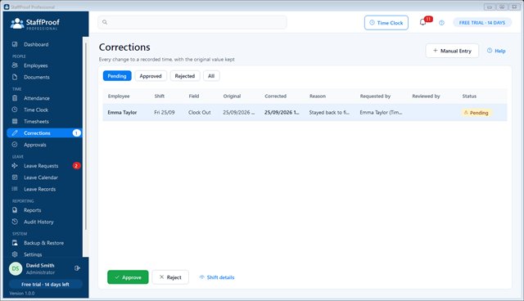Open the Leave Records list icon
The height and width of the screenshot is (301, 524).
15,189
